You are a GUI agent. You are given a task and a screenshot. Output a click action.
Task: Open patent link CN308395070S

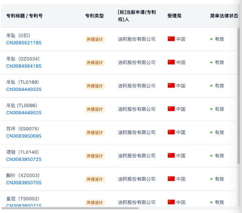[24, 183]
